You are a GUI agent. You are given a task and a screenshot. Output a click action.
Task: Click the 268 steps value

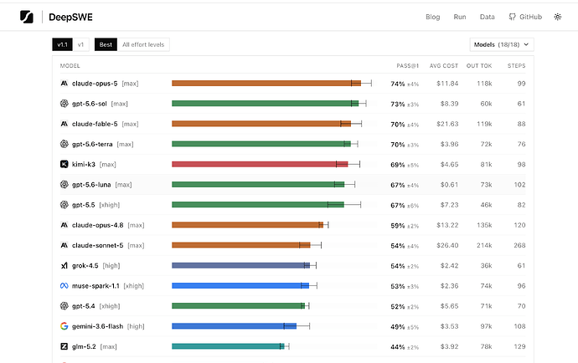(519, 245)
